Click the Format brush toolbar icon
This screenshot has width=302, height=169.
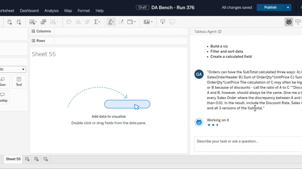pos(121,22)
